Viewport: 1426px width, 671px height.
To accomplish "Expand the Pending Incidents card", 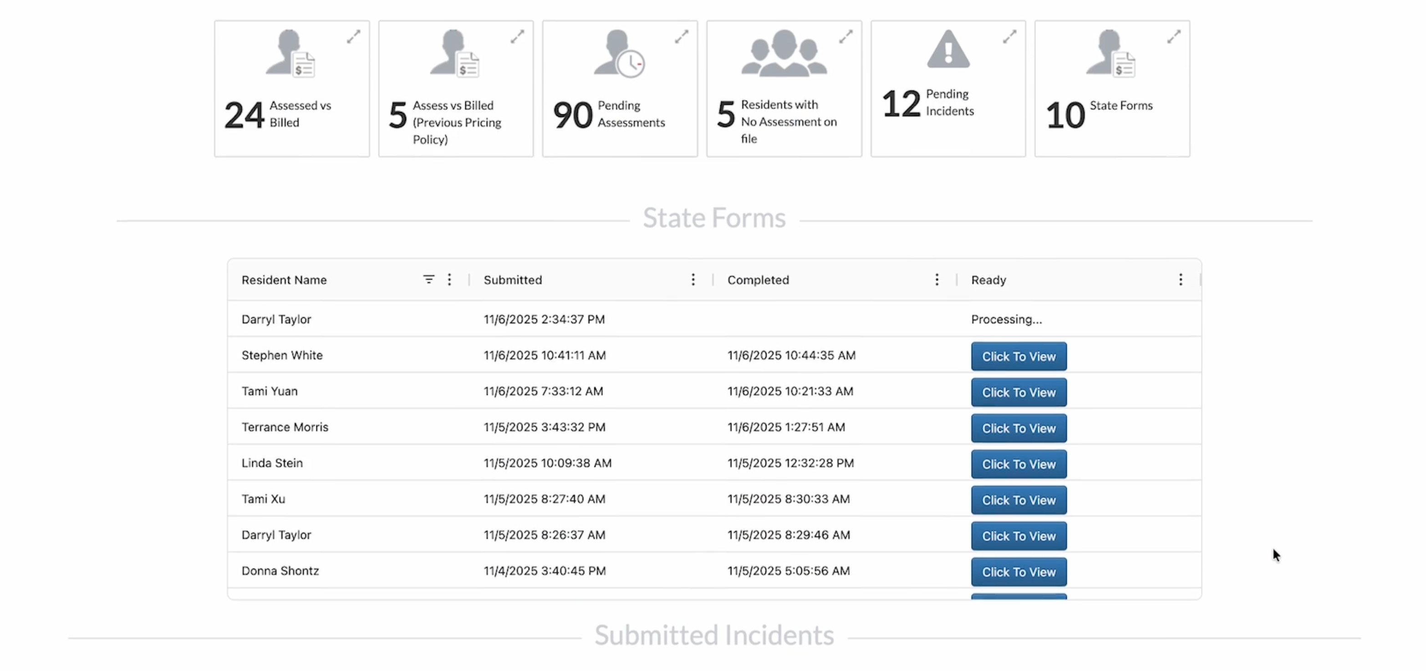I will point(1009,36).
